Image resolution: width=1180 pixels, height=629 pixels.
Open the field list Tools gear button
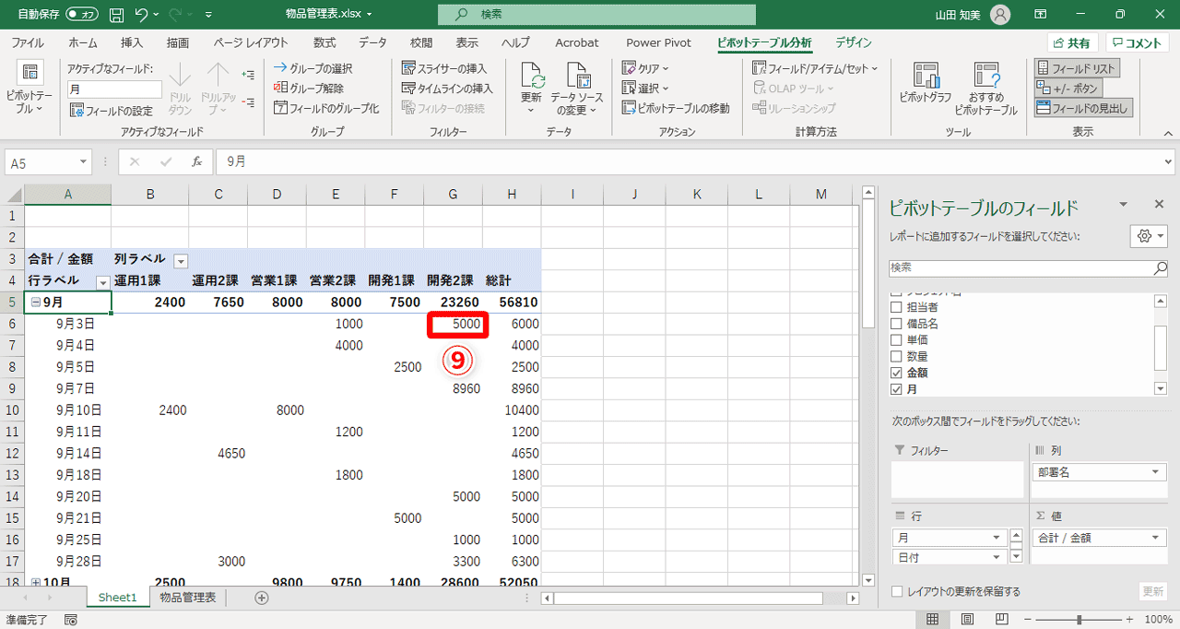[x=1149, y=235]
